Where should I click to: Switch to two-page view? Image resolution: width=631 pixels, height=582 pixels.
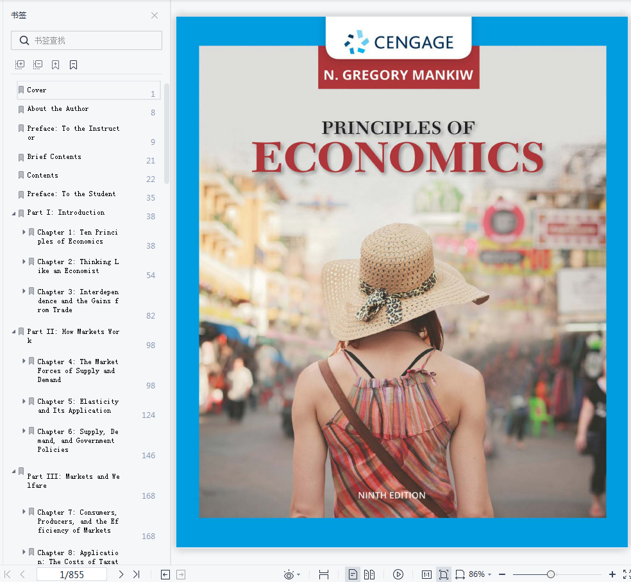[369, 574]
